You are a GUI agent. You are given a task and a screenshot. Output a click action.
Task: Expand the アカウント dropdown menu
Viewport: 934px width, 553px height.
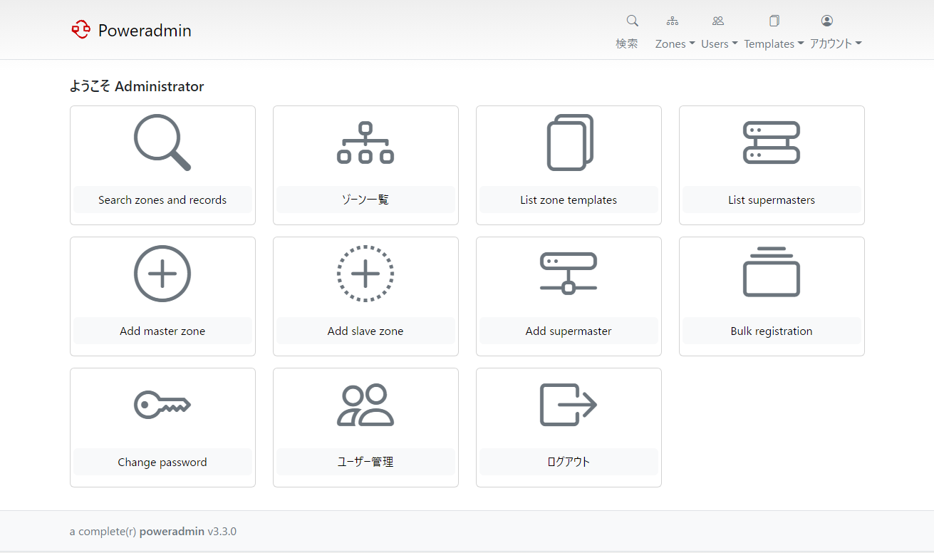(836, 43)
